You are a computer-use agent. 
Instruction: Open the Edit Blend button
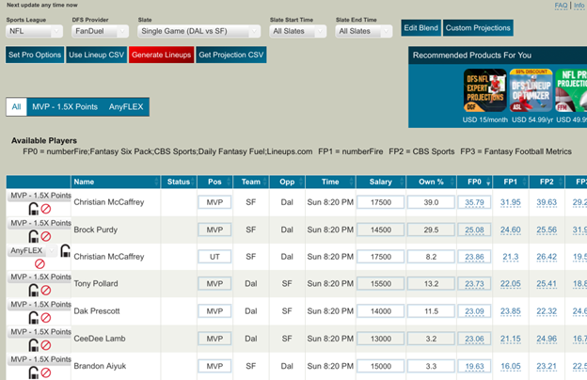[420, 27]
